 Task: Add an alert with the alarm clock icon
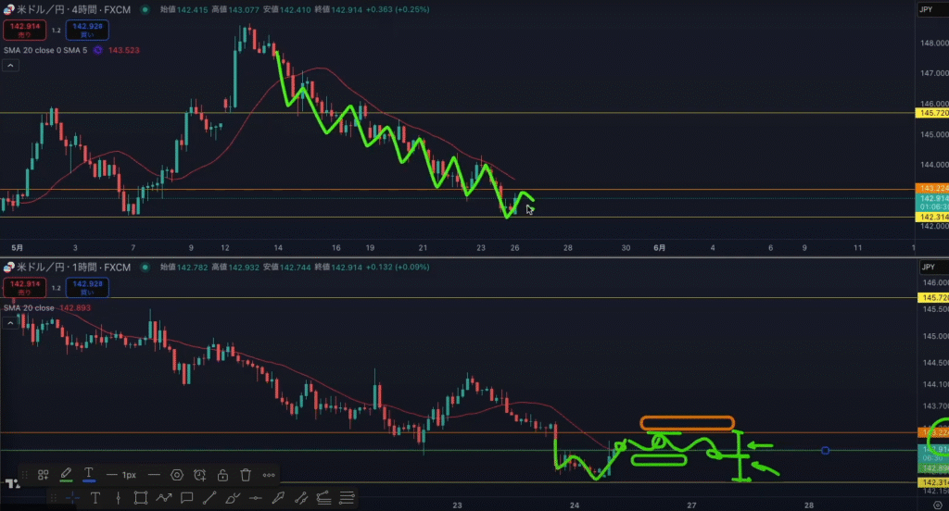click(x=200, y=475)
